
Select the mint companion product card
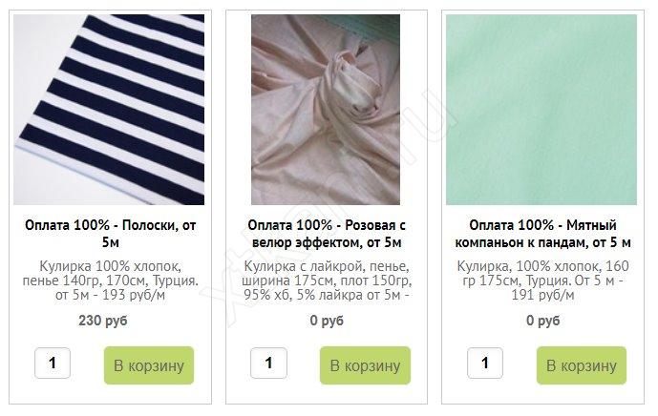pos(542,207)
